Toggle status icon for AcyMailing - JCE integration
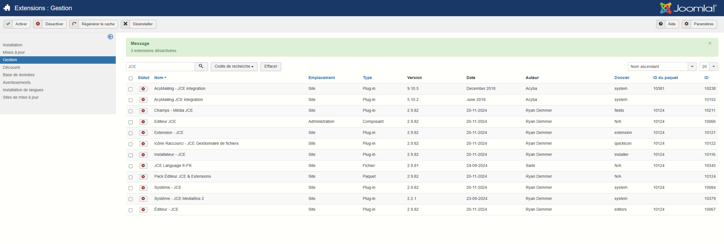 click(143, 89)
